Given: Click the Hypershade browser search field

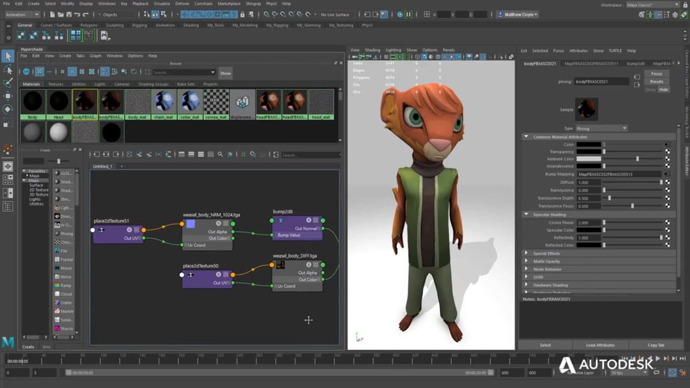Looking at the screenshot, I should 184,72.
